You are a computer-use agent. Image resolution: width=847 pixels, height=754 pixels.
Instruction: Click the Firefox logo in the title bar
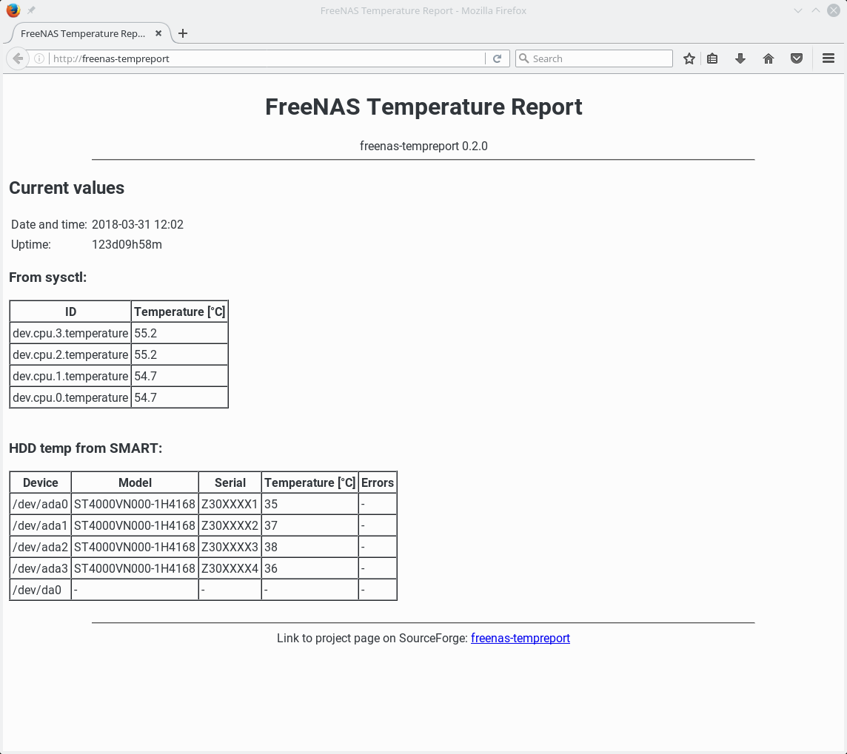point(13,10)
